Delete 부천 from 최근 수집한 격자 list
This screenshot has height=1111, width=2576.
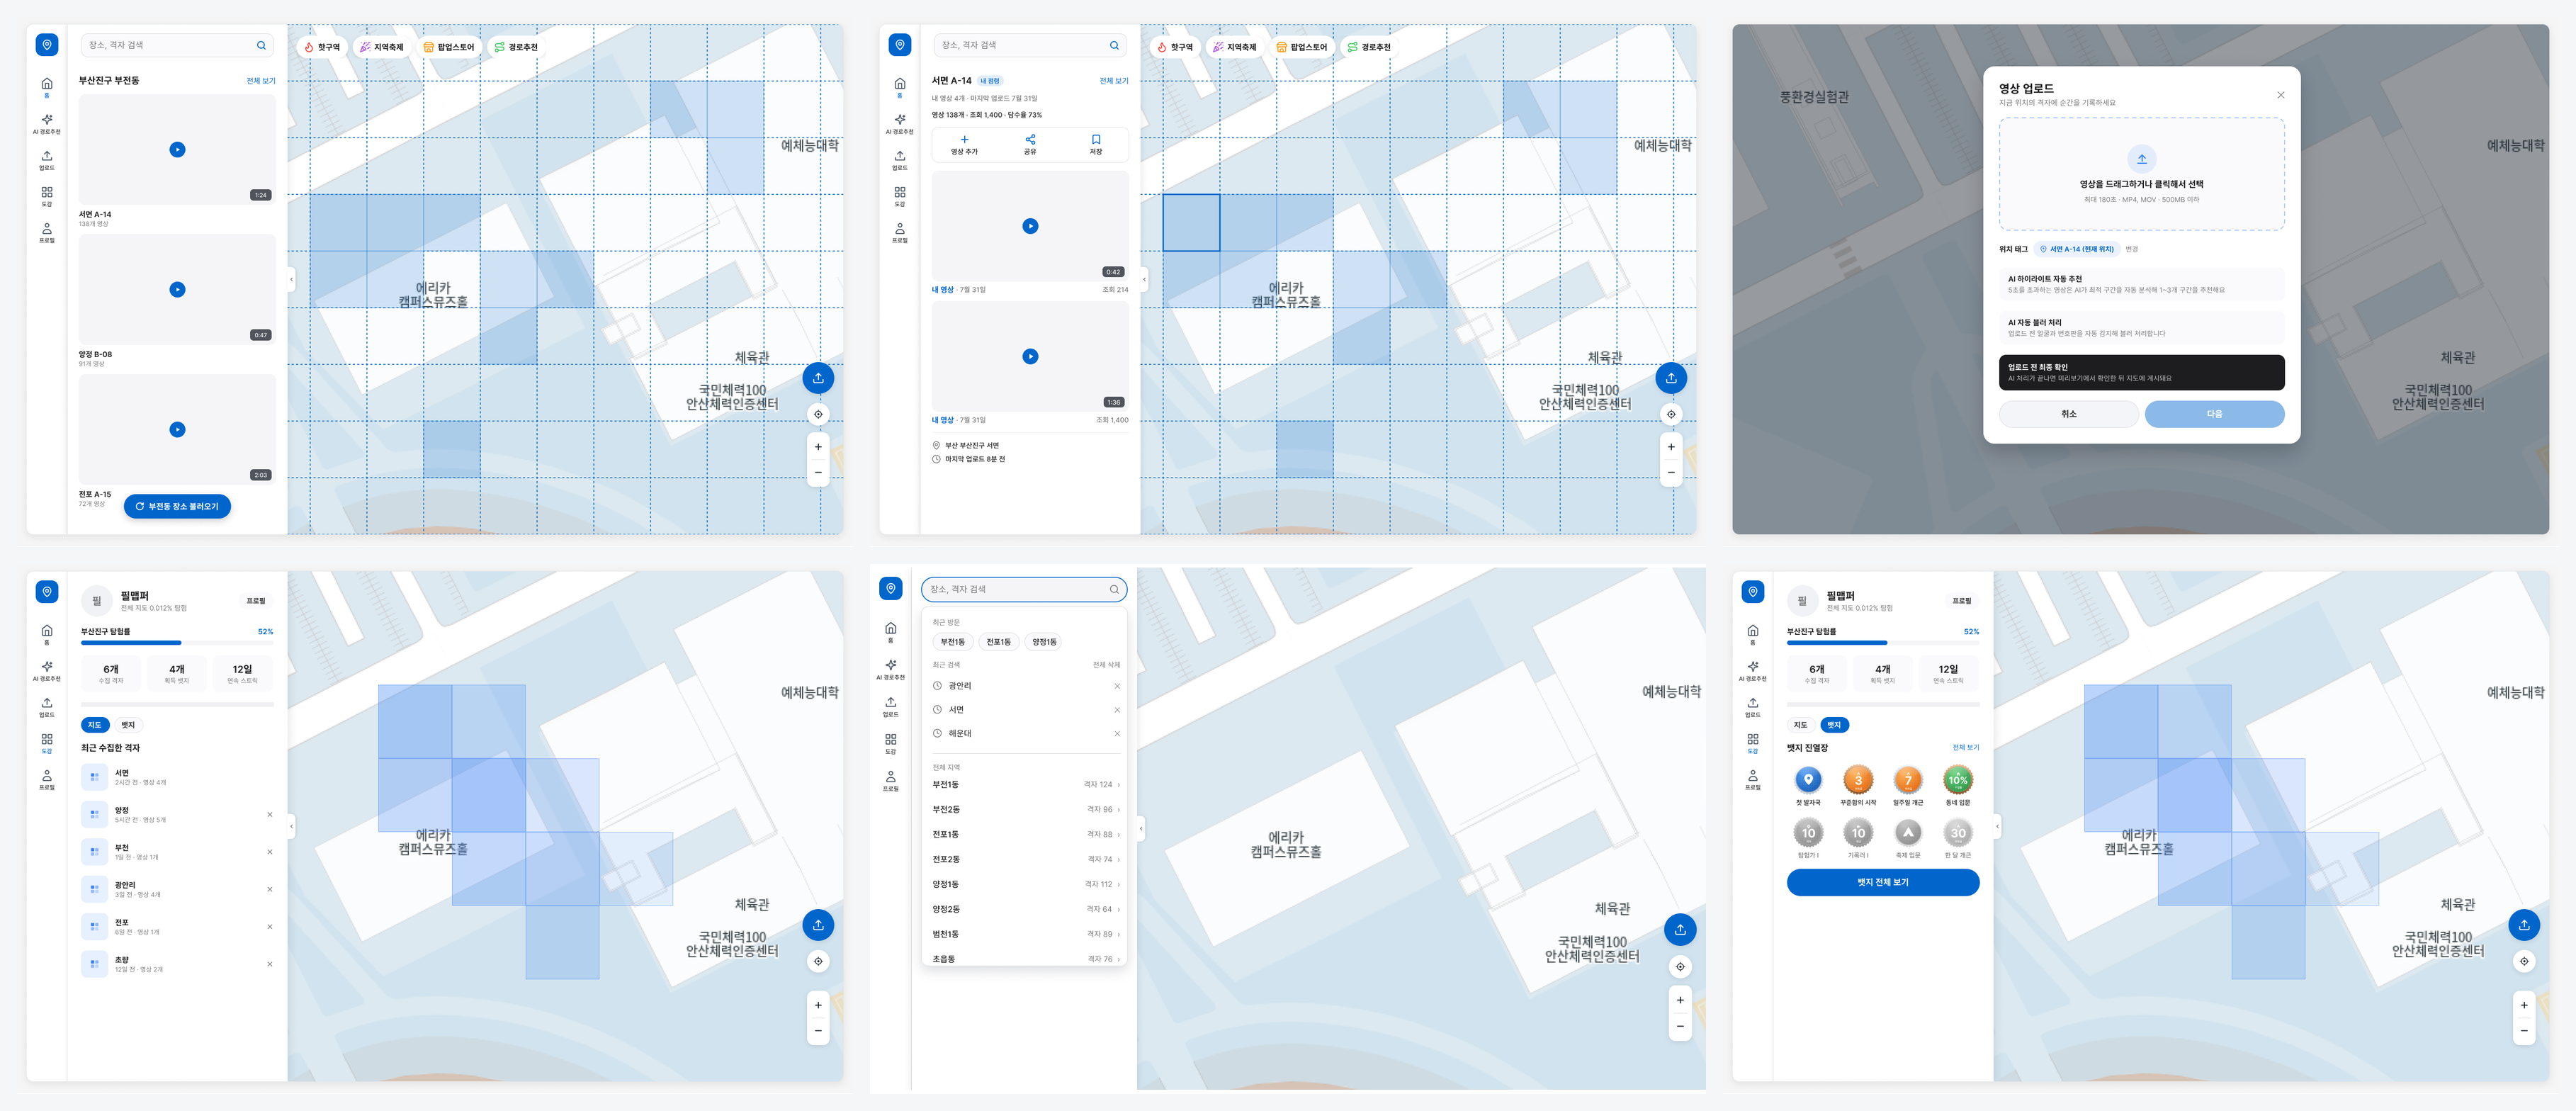pyautogui.click(x=270, y=852)
